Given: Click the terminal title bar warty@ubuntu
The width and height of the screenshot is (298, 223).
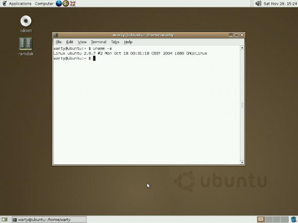Looking at the screenshot, I should [x=143, y=35].
